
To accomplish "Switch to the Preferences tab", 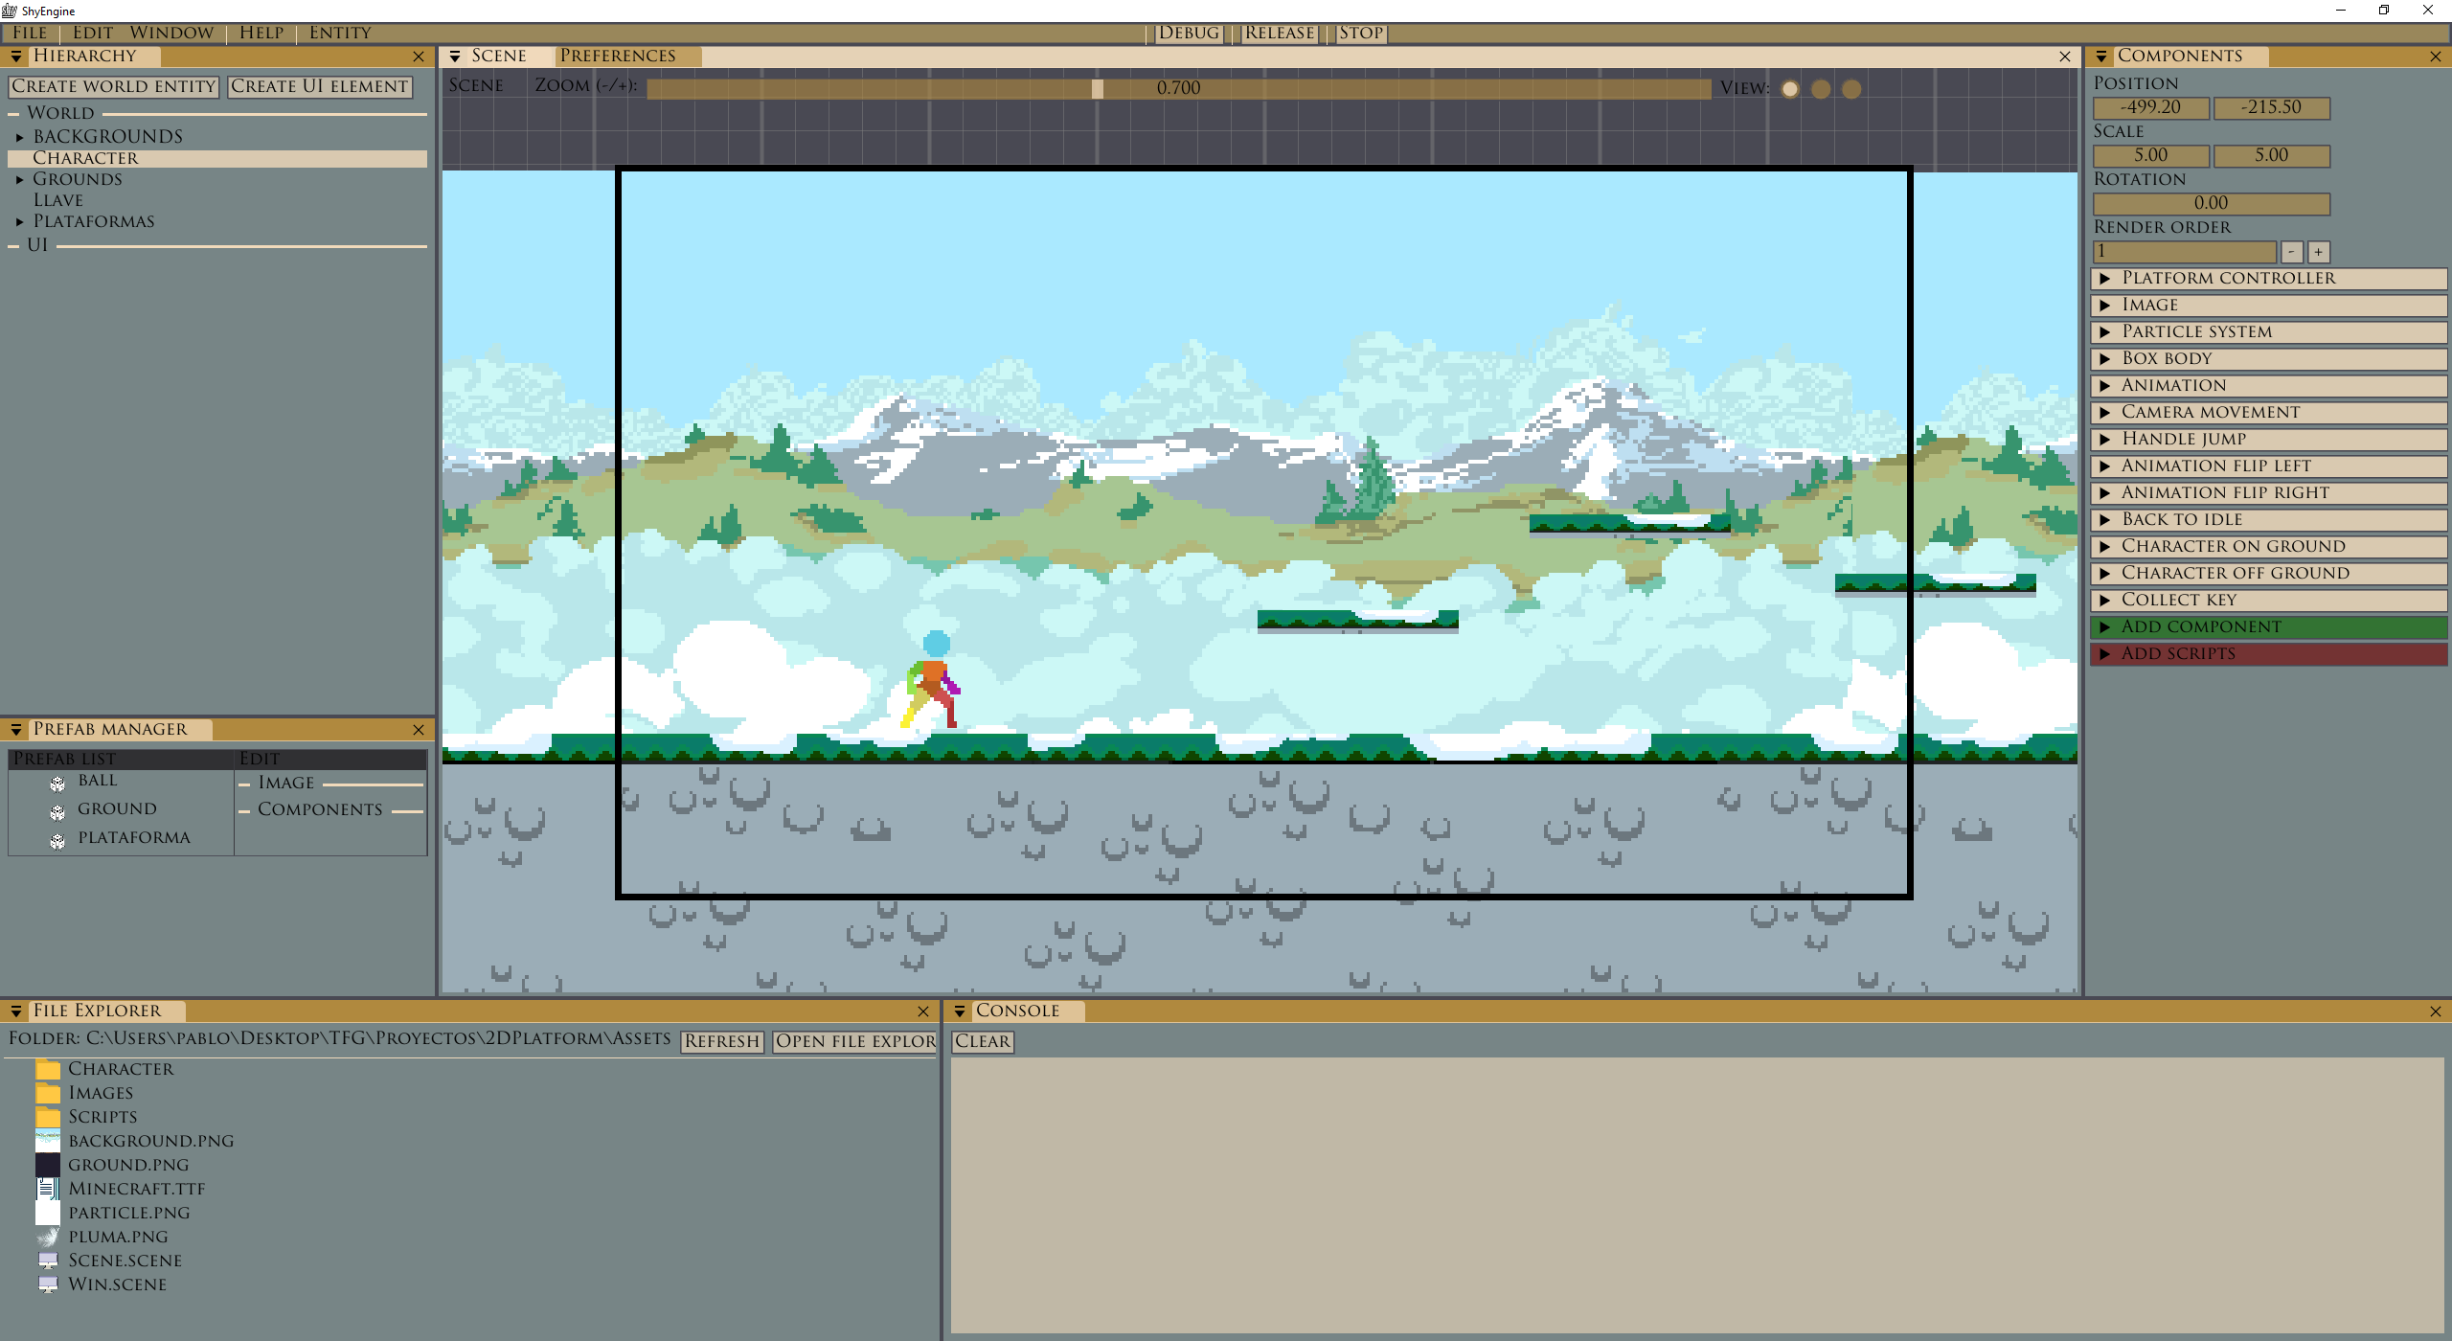I will [618, 56].
